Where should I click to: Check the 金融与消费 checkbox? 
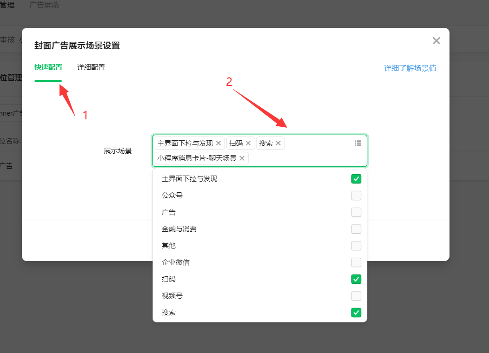356,229
